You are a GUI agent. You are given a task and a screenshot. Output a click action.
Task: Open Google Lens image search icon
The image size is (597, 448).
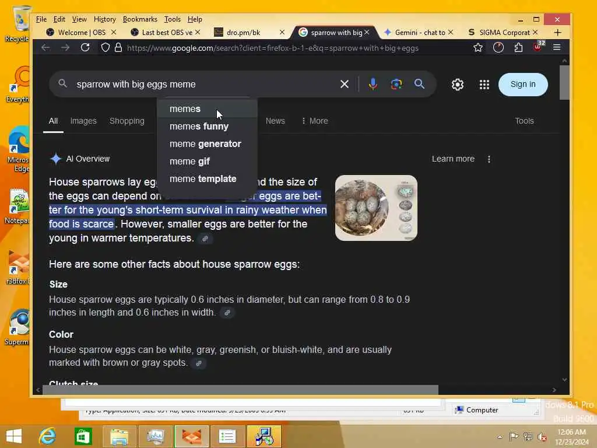[396, 84]
